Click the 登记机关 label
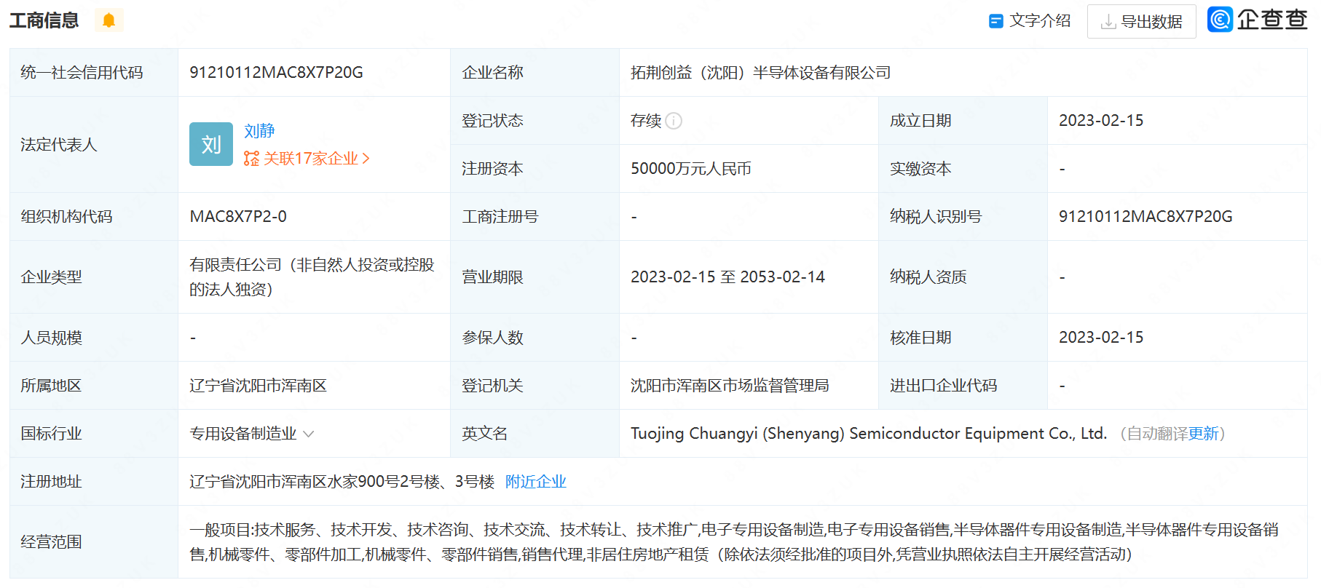Image resolution: width=1321 pixels, height=588 pixels. pos(492,386)
